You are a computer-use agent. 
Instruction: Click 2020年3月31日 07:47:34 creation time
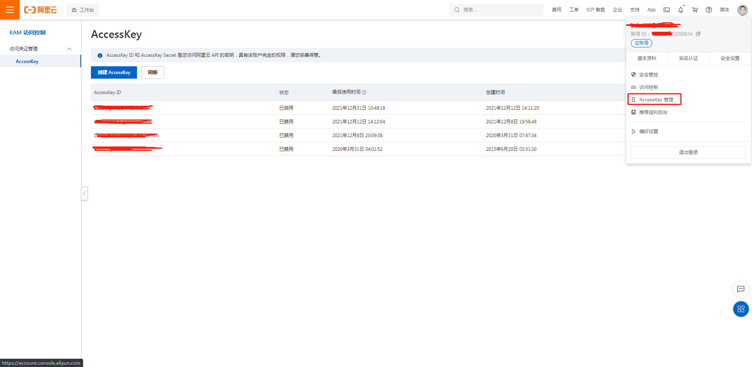point(511,136)
